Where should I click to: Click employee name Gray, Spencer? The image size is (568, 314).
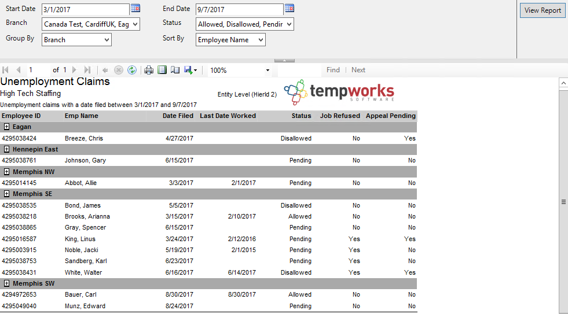coord(85,227)
